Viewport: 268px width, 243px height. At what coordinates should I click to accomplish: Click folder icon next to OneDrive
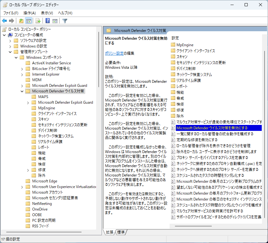tap(28, 209)
